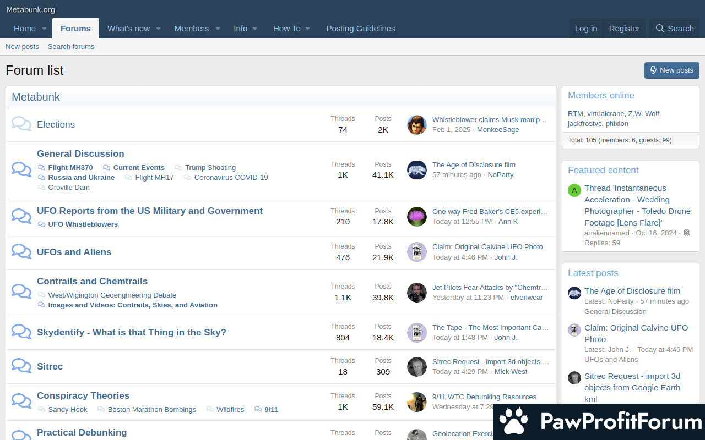Screen dimensions: 705x440
Task: Open West/Wigington Geoengineering Debate subforum
Action: click(112, 295)
